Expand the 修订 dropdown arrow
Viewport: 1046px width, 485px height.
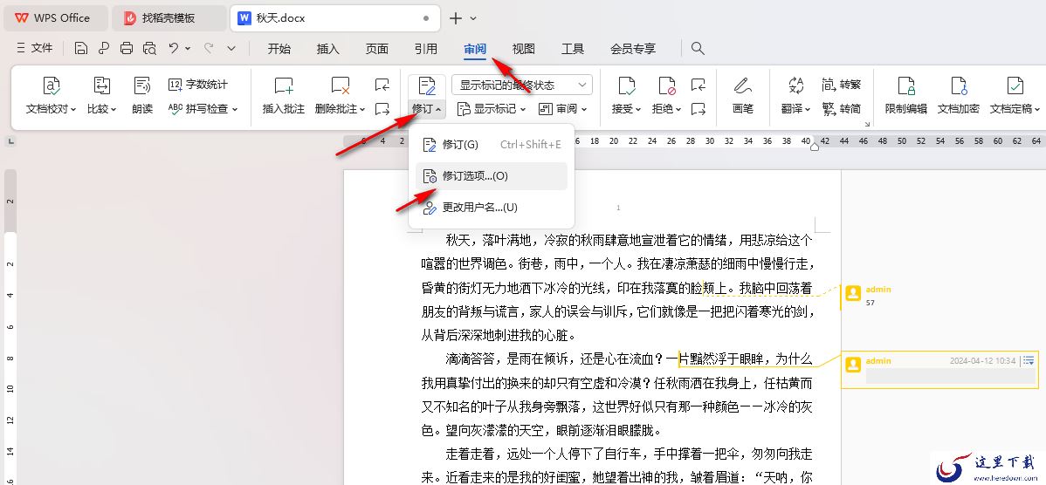tap(438, 109)
